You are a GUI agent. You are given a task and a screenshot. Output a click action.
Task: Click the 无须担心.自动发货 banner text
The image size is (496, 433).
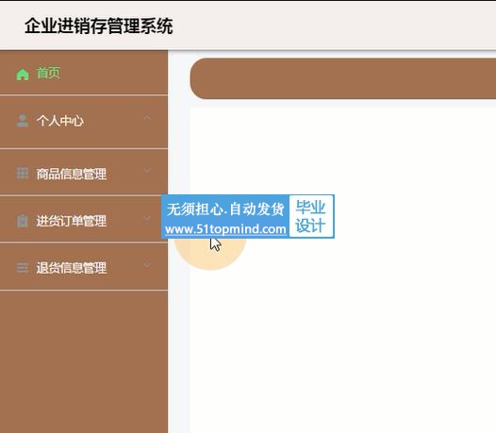(225, 209)
